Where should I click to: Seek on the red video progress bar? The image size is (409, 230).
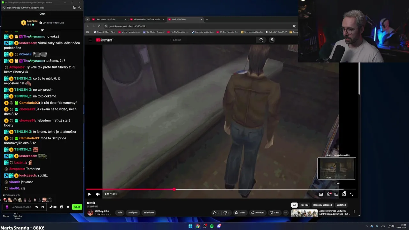pyautogui.click(x=130, y=189)
